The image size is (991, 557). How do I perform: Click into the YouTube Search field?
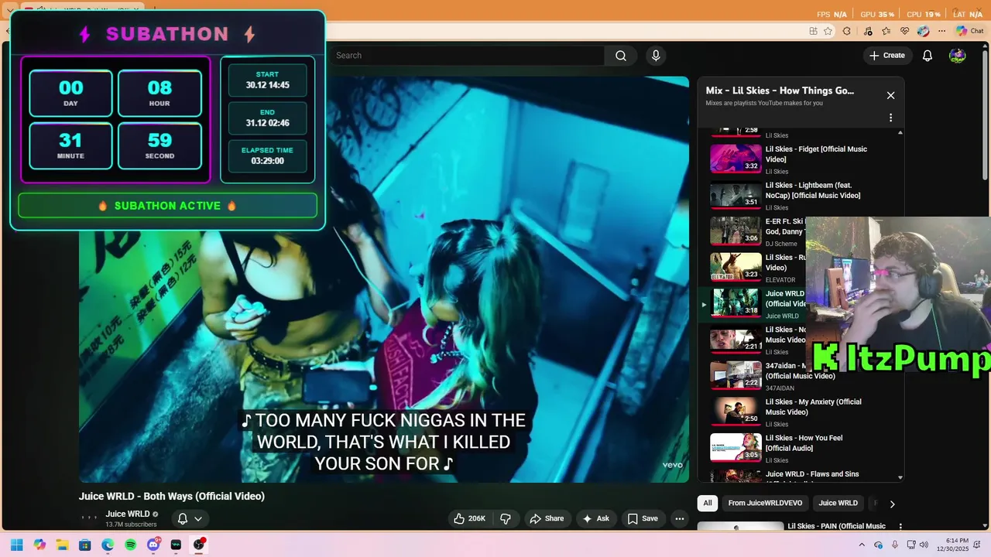[467, 56]
